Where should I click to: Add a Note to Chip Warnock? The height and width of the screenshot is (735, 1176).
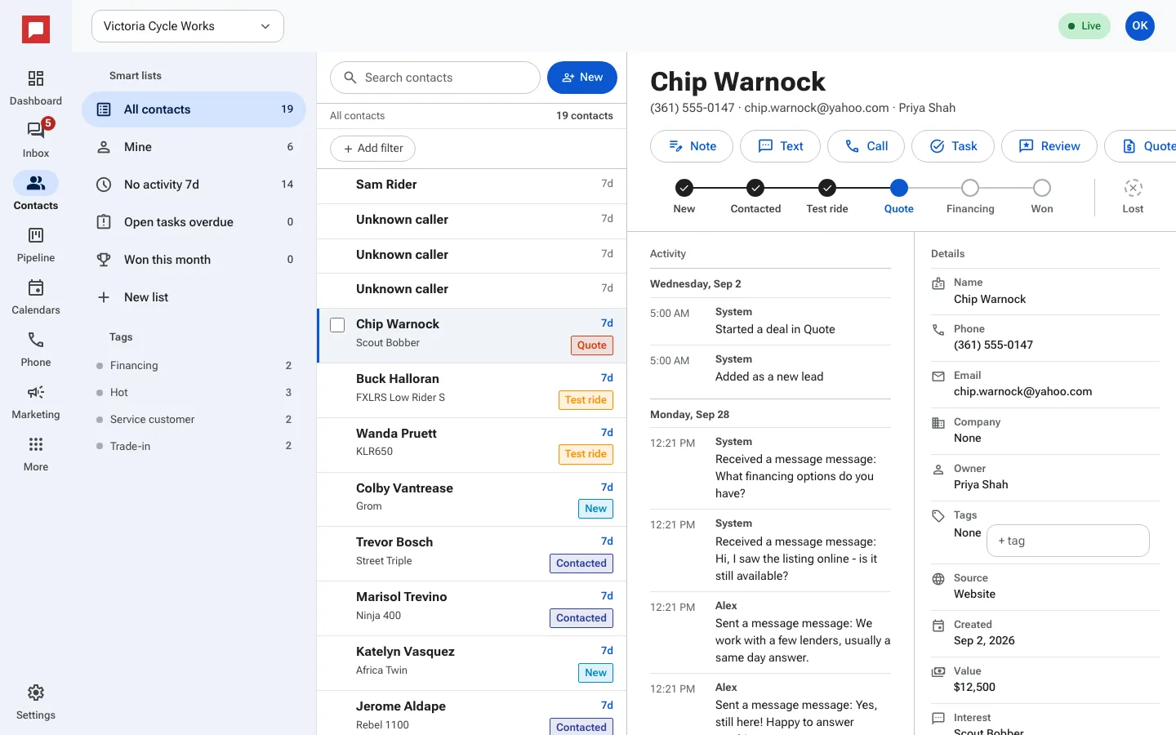(x=692, y=146)
